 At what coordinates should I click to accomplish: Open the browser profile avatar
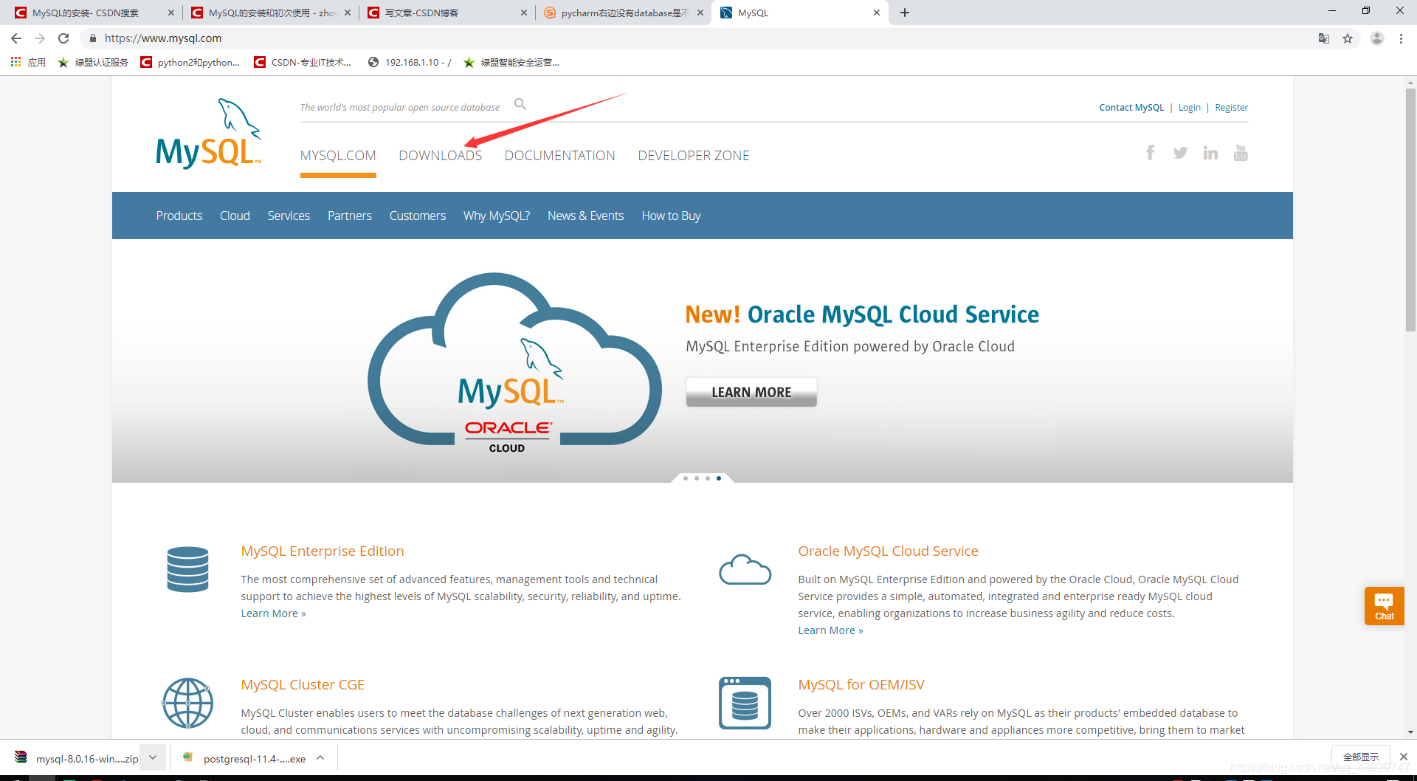pyautogui.click(x=1376, y=38)
